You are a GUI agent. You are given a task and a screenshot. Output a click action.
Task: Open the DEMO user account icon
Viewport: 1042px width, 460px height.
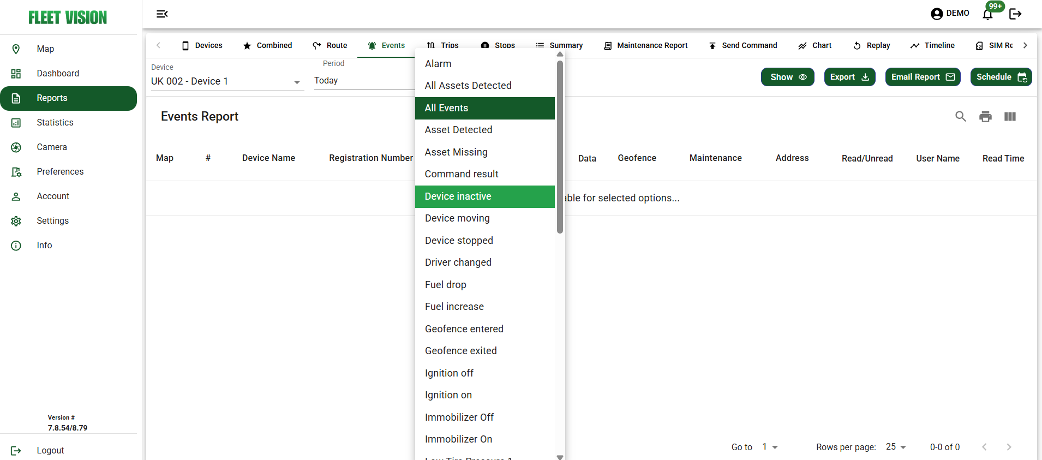click(x=937, y=14)
